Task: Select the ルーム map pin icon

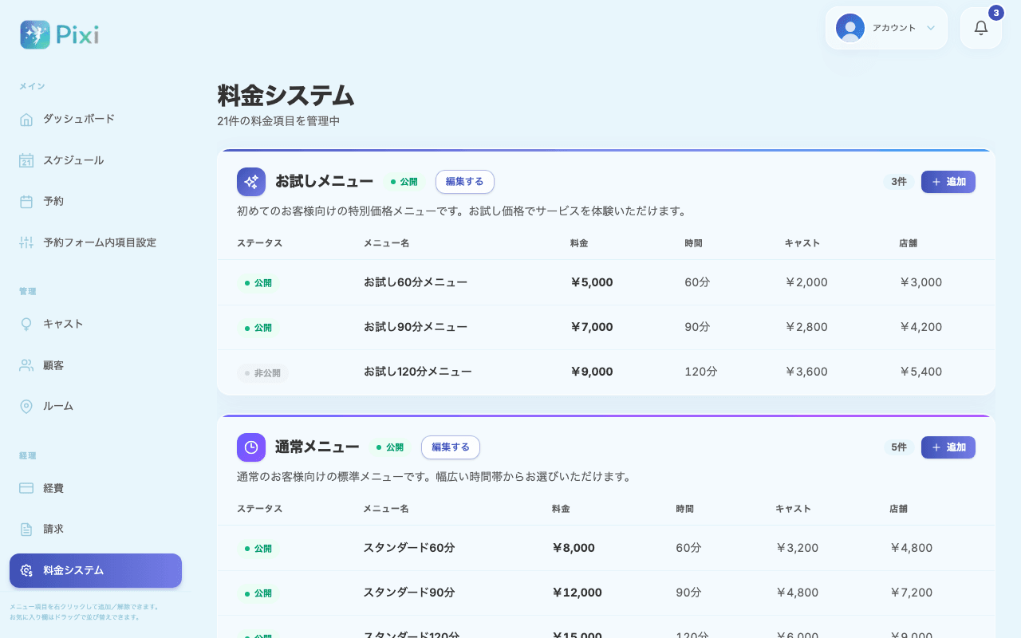Action: click(26, 406)
